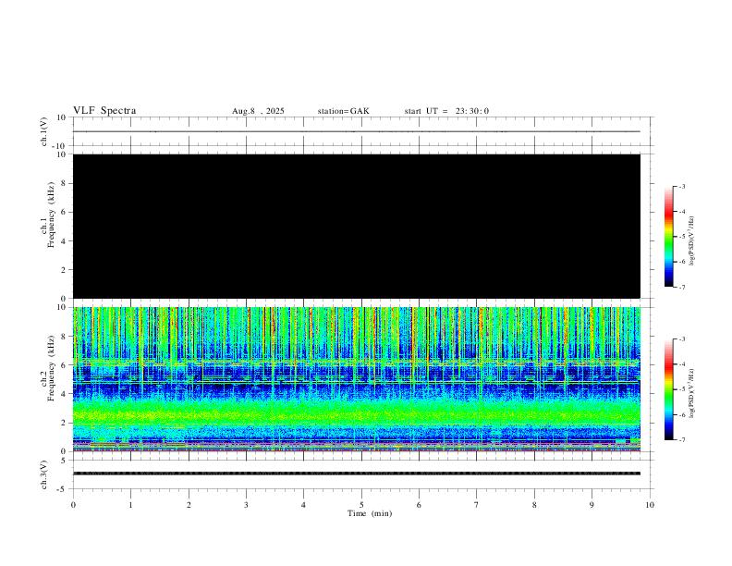The image size is (732, 566).
Task: Click the "station=GAK" label
Action: [343, 111]
